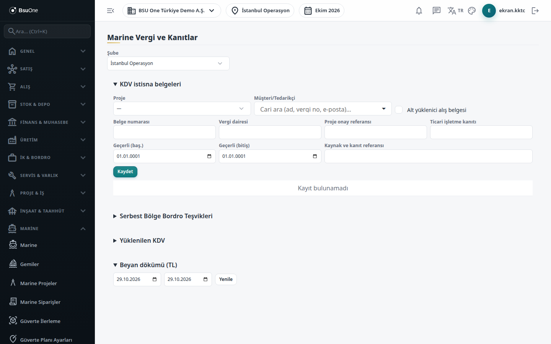551x344 pixels.
Task: Focus the sidebar search box Ara...
Action: (x=47, y=31)
